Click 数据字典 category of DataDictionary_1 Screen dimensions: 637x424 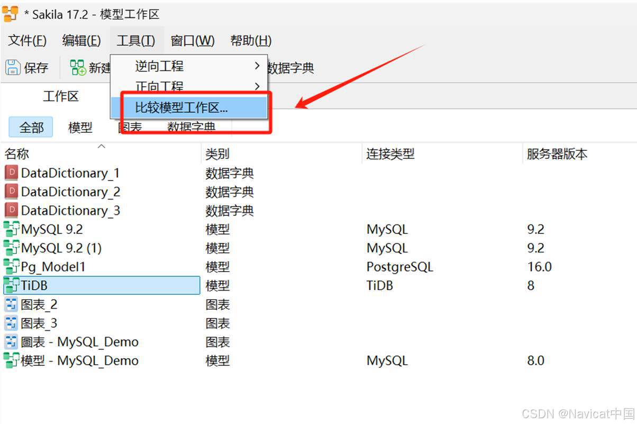(230, 173)
